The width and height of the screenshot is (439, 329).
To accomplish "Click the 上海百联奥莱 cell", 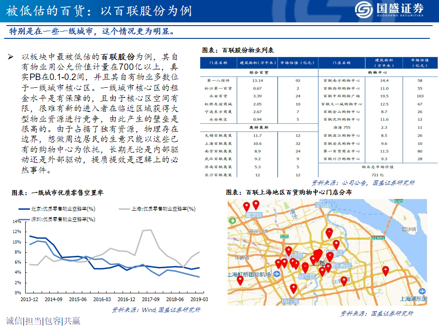I will (x=219, y=143).
